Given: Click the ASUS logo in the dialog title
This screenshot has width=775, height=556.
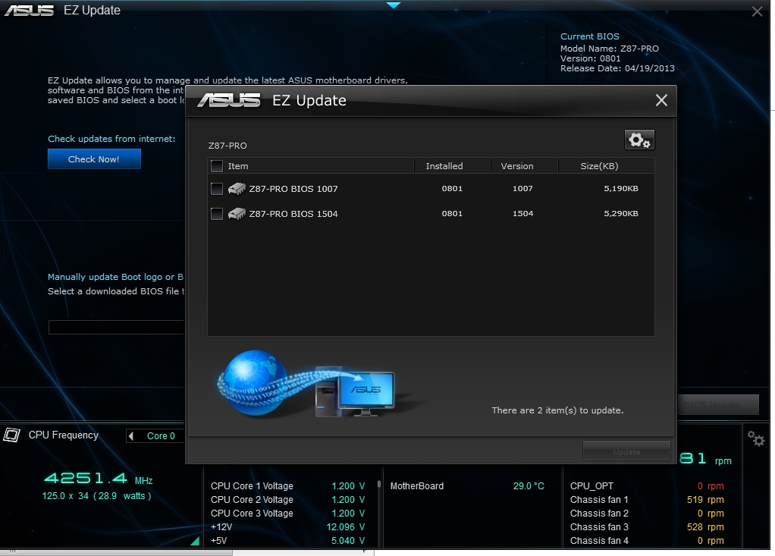Looking at the screenshot, I should [x=229, y=100].
